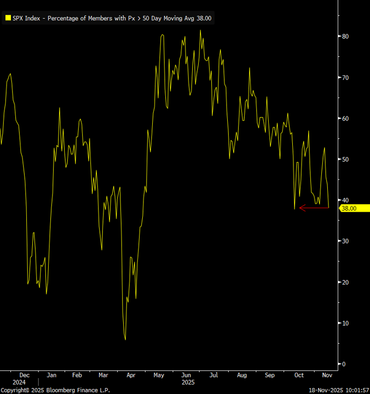
Task: Click the 2025 year label under Jun
Action: click(x=188, y=382)
